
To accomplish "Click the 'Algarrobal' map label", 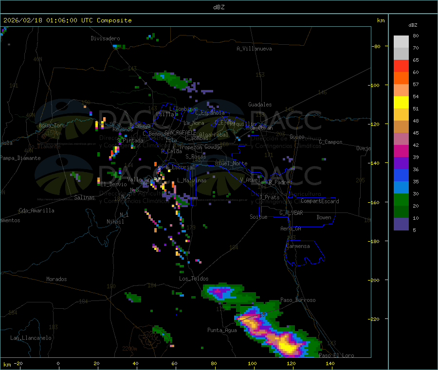I will pyautogui.click(x=214, y=135).
